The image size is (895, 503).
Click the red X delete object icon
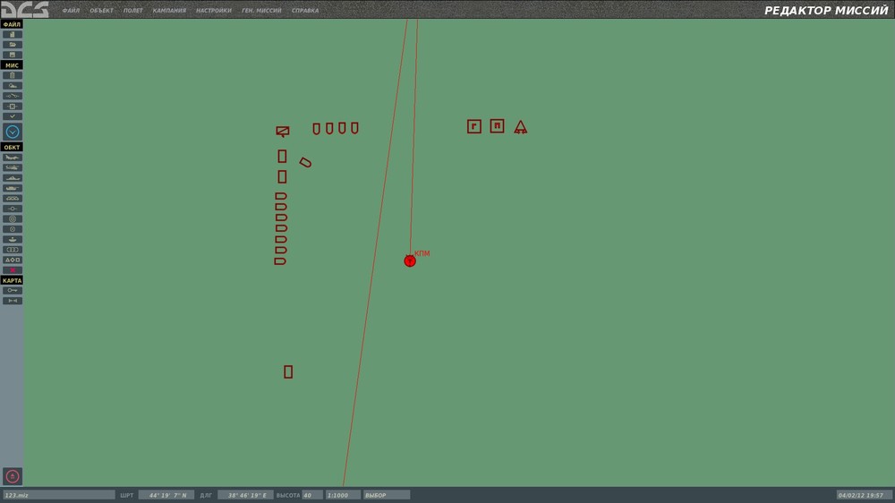(x=12, y=270)
